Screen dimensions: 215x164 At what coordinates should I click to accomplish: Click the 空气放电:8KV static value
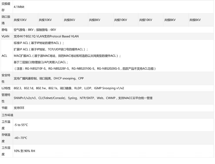[35, 30]
